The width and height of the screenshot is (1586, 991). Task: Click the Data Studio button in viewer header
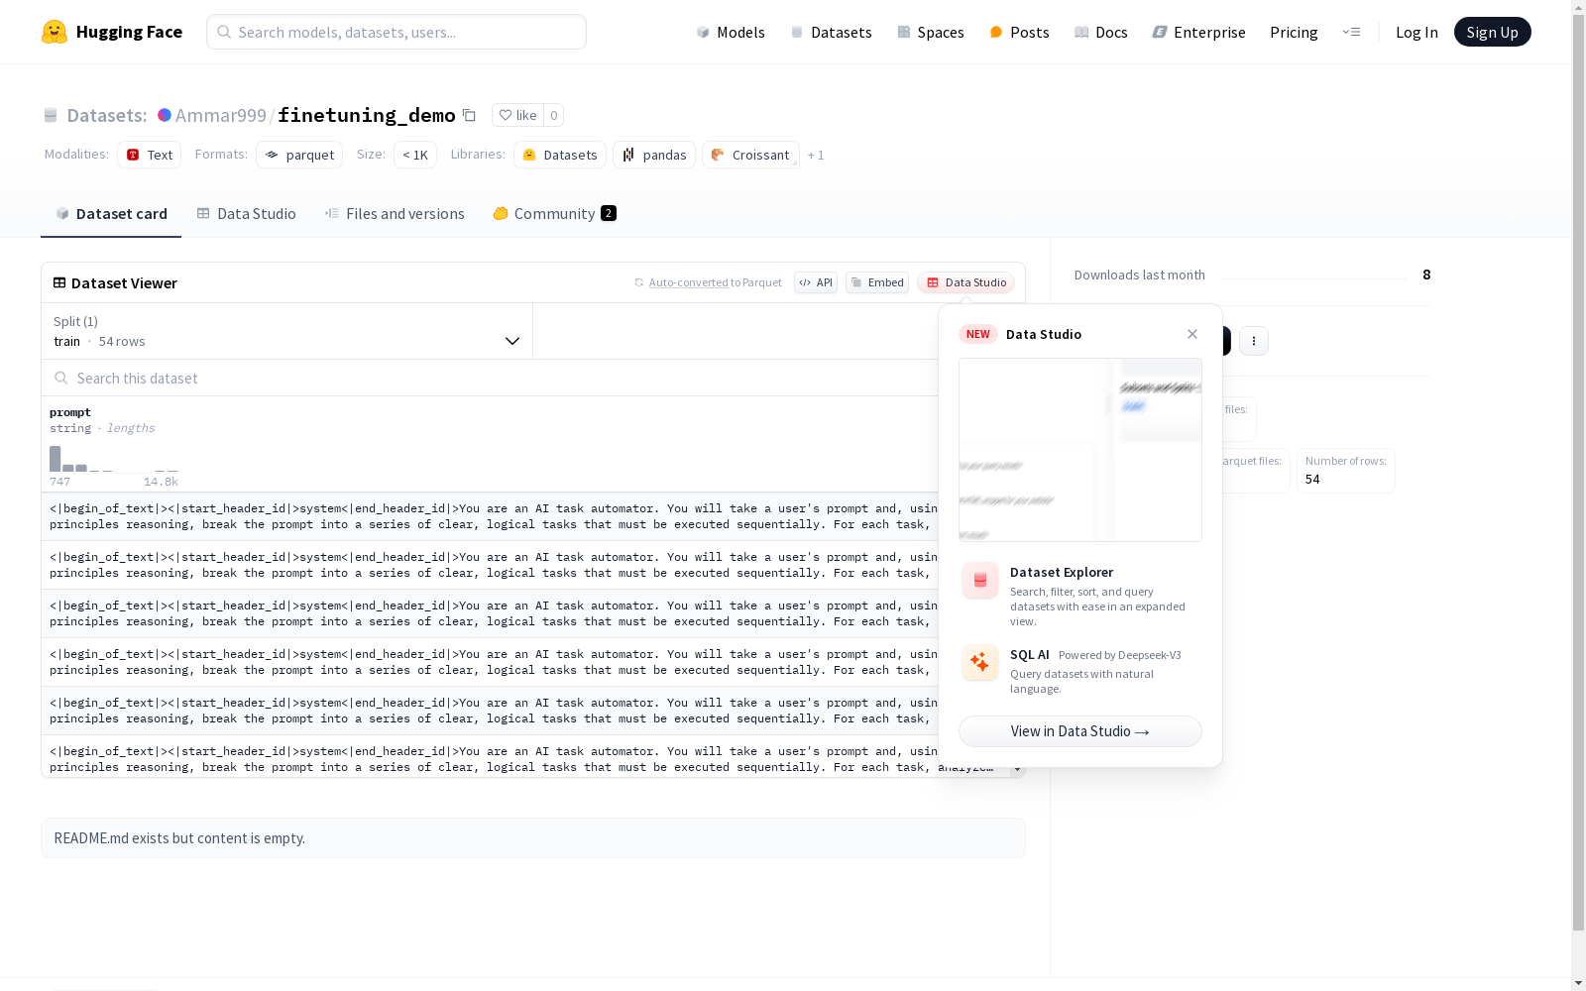pyautogui.click(x=965, y=282)
